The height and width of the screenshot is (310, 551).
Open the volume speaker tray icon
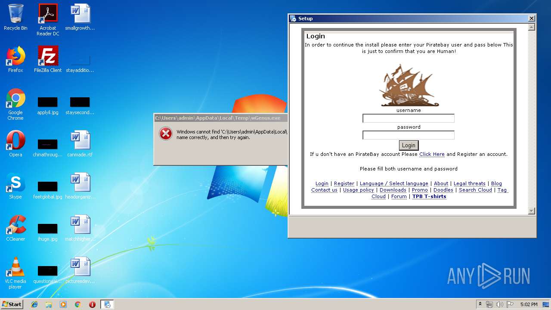click(500, 304)
